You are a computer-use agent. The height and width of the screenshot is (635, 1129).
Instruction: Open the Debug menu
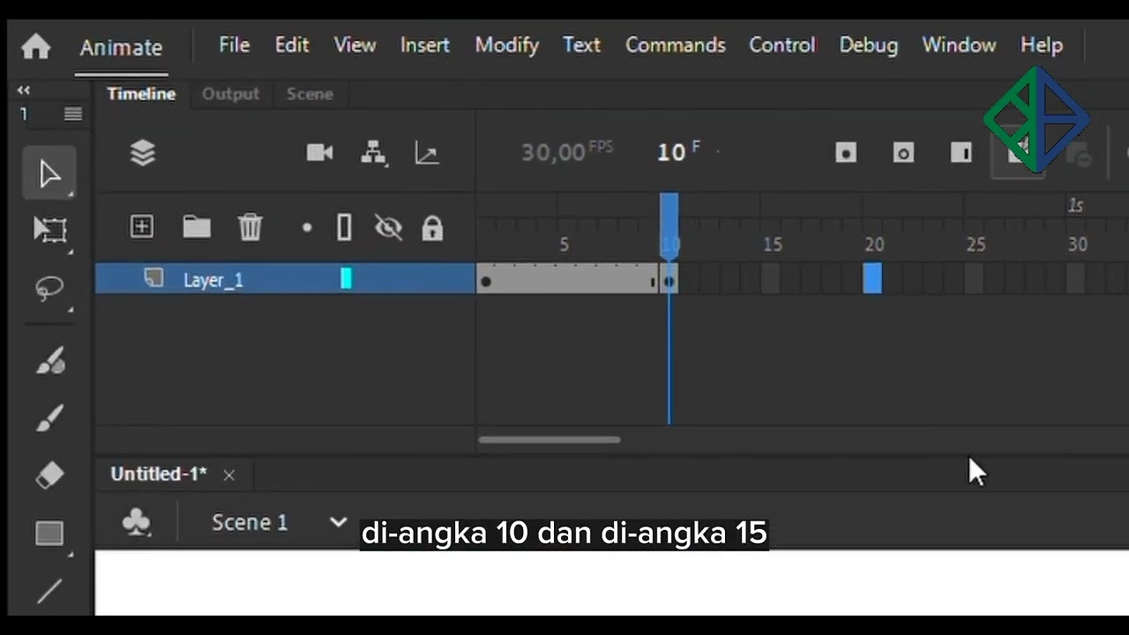(869, 46)
